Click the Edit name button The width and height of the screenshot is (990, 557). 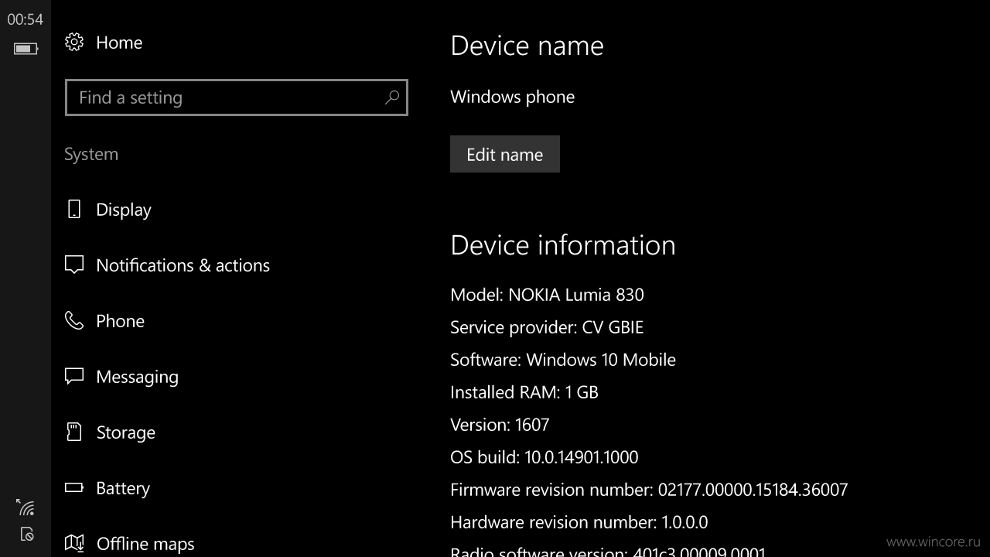coord(505,154)
